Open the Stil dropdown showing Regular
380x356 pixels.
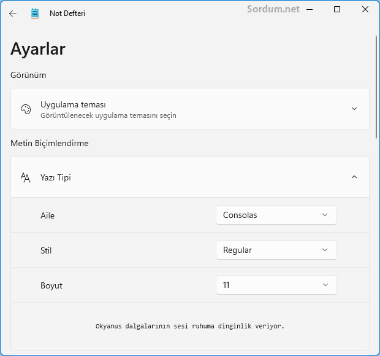[276, 250]
